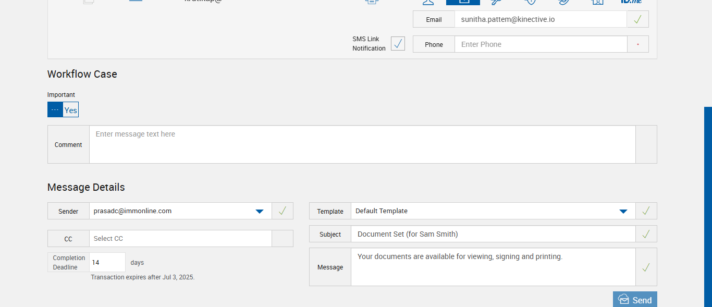Click the green checkmark beside the Email field
The height and width of the screenshot is (307, 712).
pyautogui.click(x=637, y=19)
